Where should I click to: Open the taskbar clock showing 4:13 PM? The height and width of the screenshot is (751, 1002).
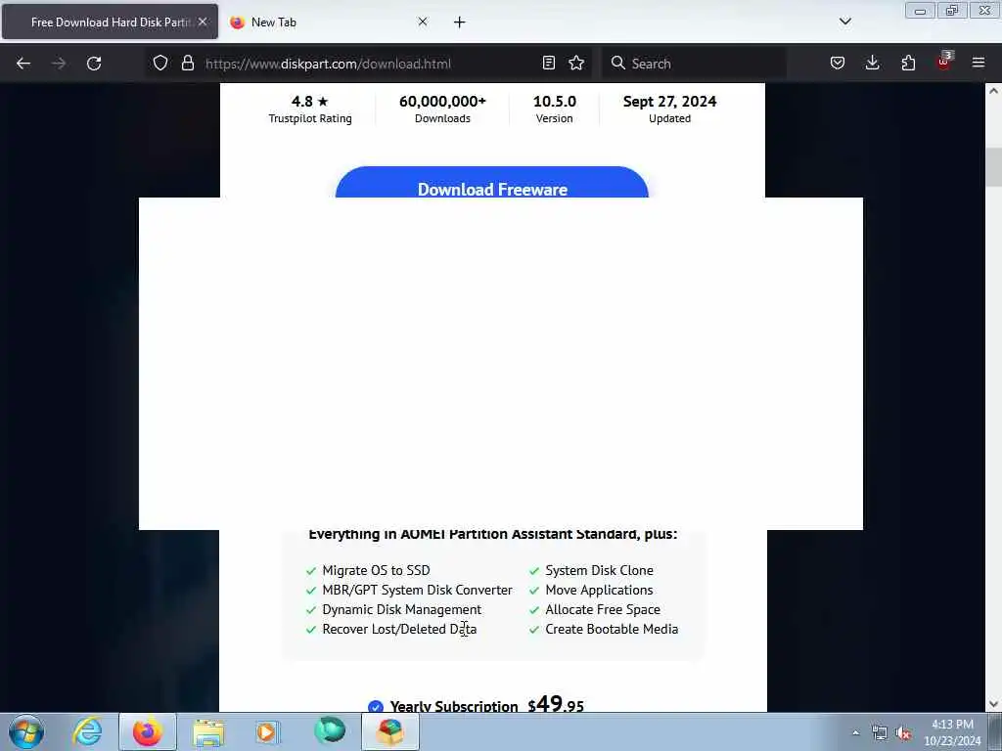click(x=952, y=732)
